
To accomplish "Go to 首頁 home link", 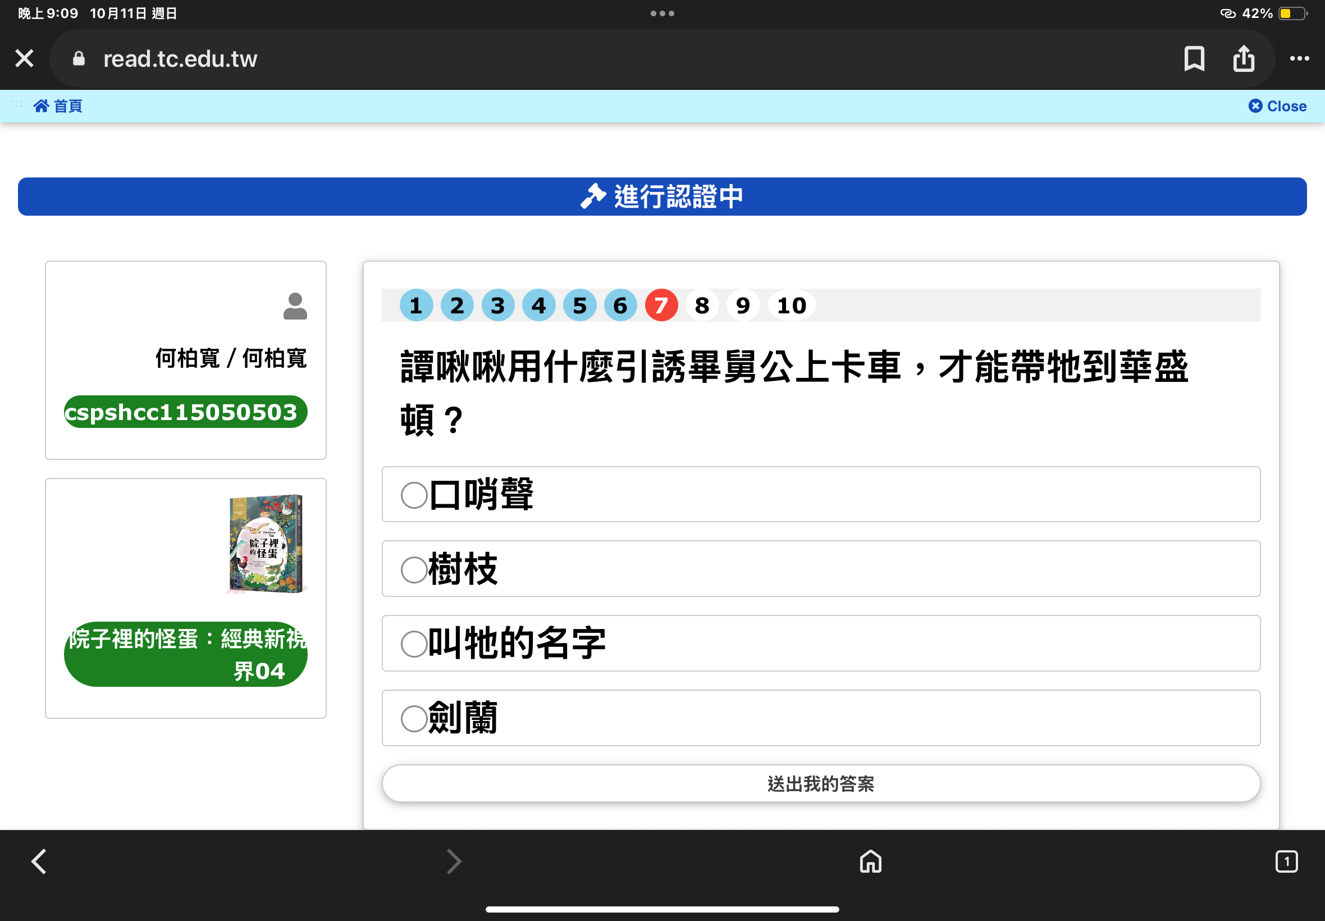I will 58,106.
